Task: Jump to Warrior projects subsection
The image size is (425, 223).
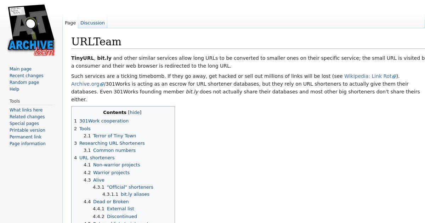Action: click(111, 173)
